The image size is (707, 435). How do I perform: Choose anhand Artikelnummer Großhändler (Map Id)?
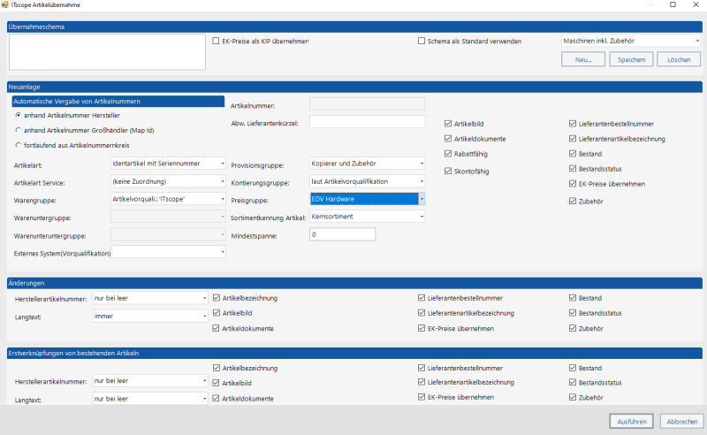click(18, 130)
